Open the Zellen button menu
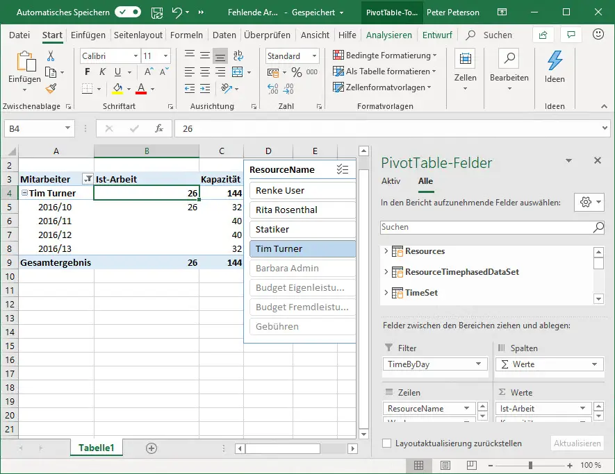 click(465, 71)
